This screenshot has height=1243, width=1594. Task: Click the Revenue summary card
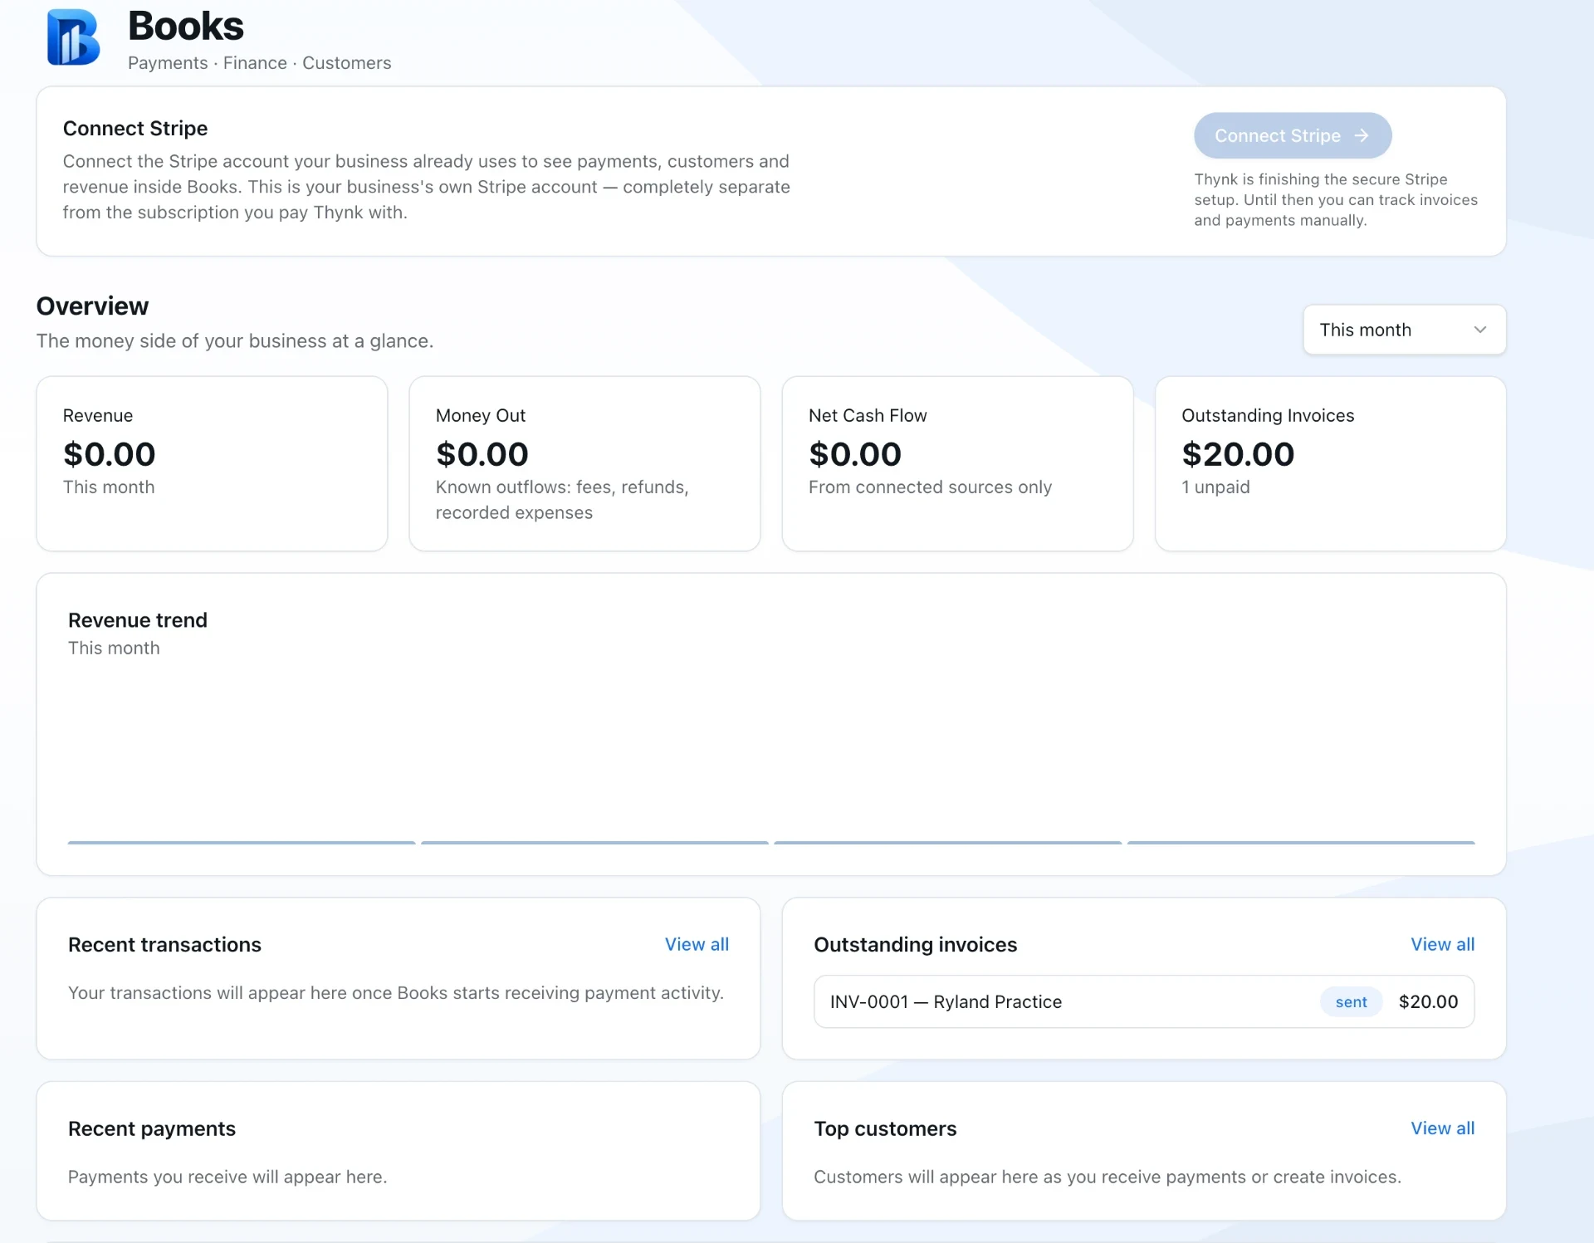click(212, 463)
